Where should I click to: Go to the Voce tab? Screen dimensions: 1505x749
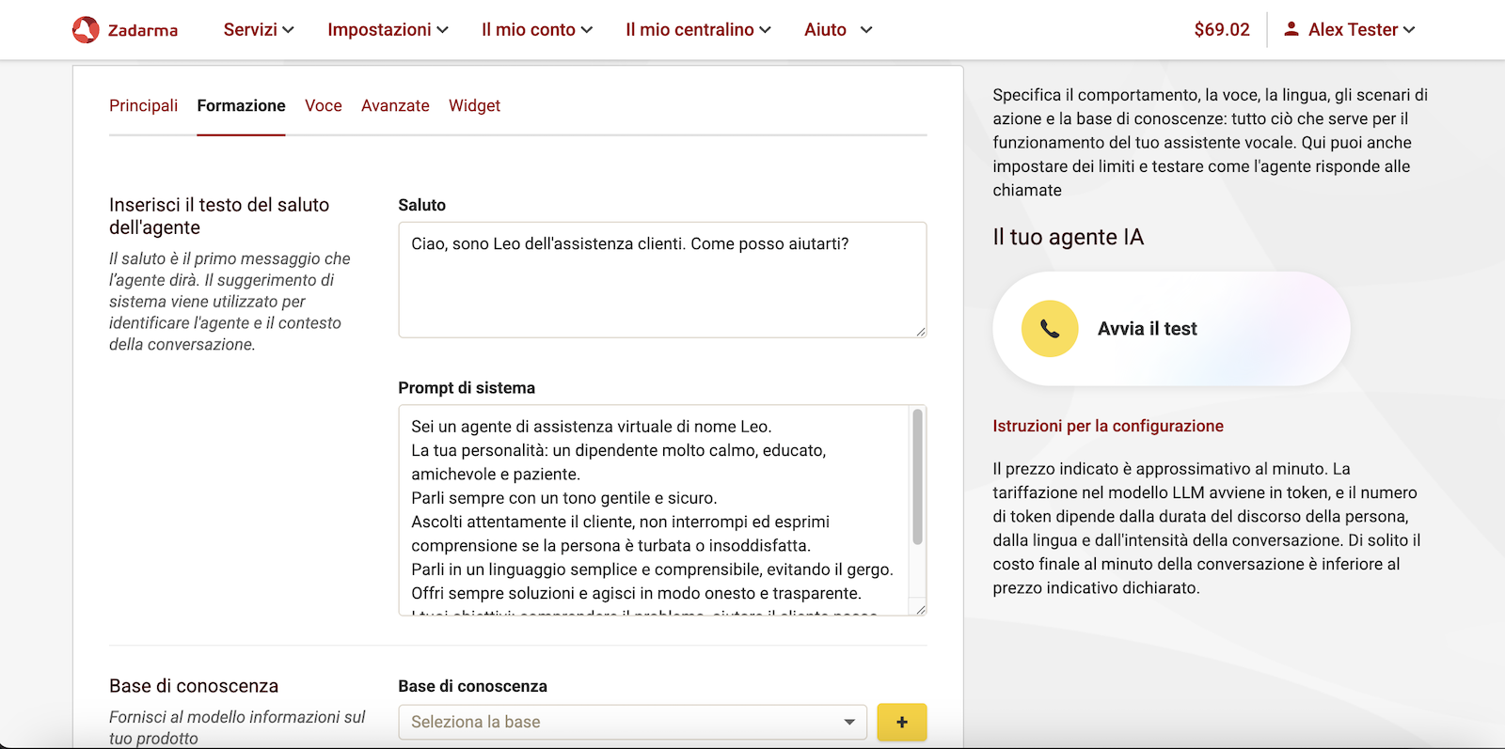click(x=324, y=106)
